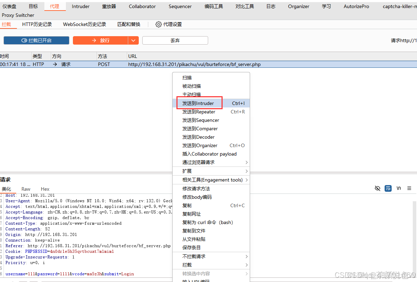Image resolution: width=417 pixels, height=282 pixels.
Task: Open the proxy settings gear icon
Action: coord(158,24)
